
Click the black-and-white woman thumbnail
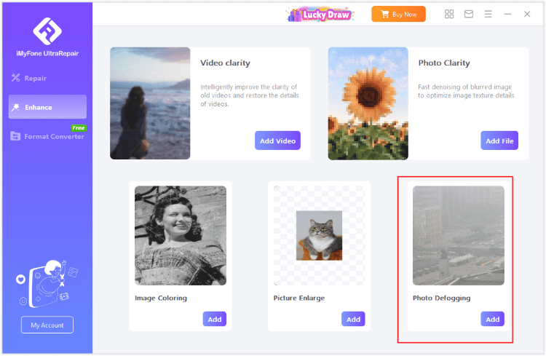(x=181, y=235)
